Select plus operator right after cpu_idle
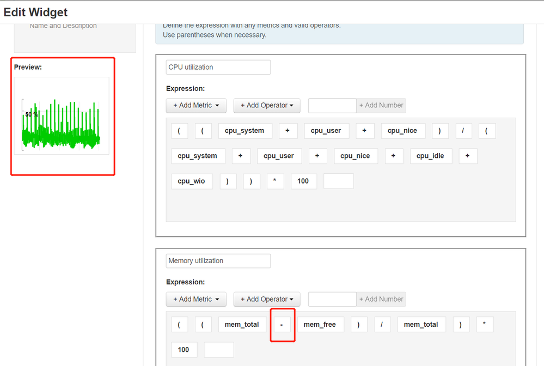Viewport: 544px width, 366px height. [468, 156]
